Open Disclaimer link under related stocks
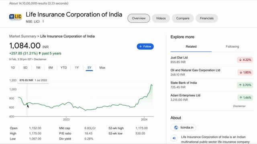 point(239,106)
